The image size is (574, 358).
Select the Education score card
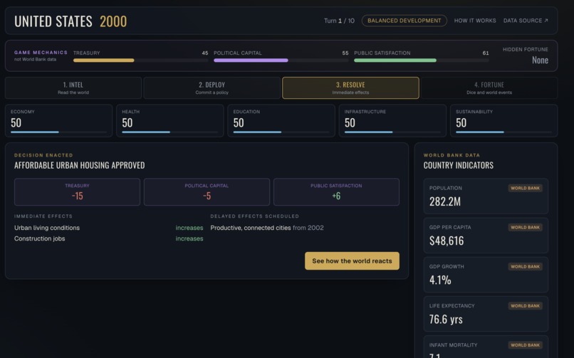point(281,121)
